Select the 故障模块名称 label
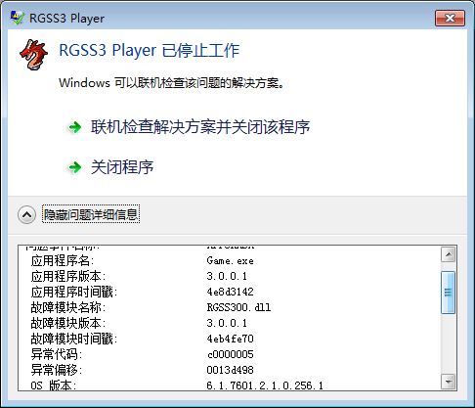Image resolution: width=475 pixels, height=408 pixels. (x=68, y=307)
